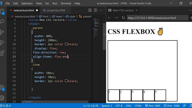The height and width of the screenshot is (108, 192).
Task: Open the Edit menu
Action: (16, 3)
